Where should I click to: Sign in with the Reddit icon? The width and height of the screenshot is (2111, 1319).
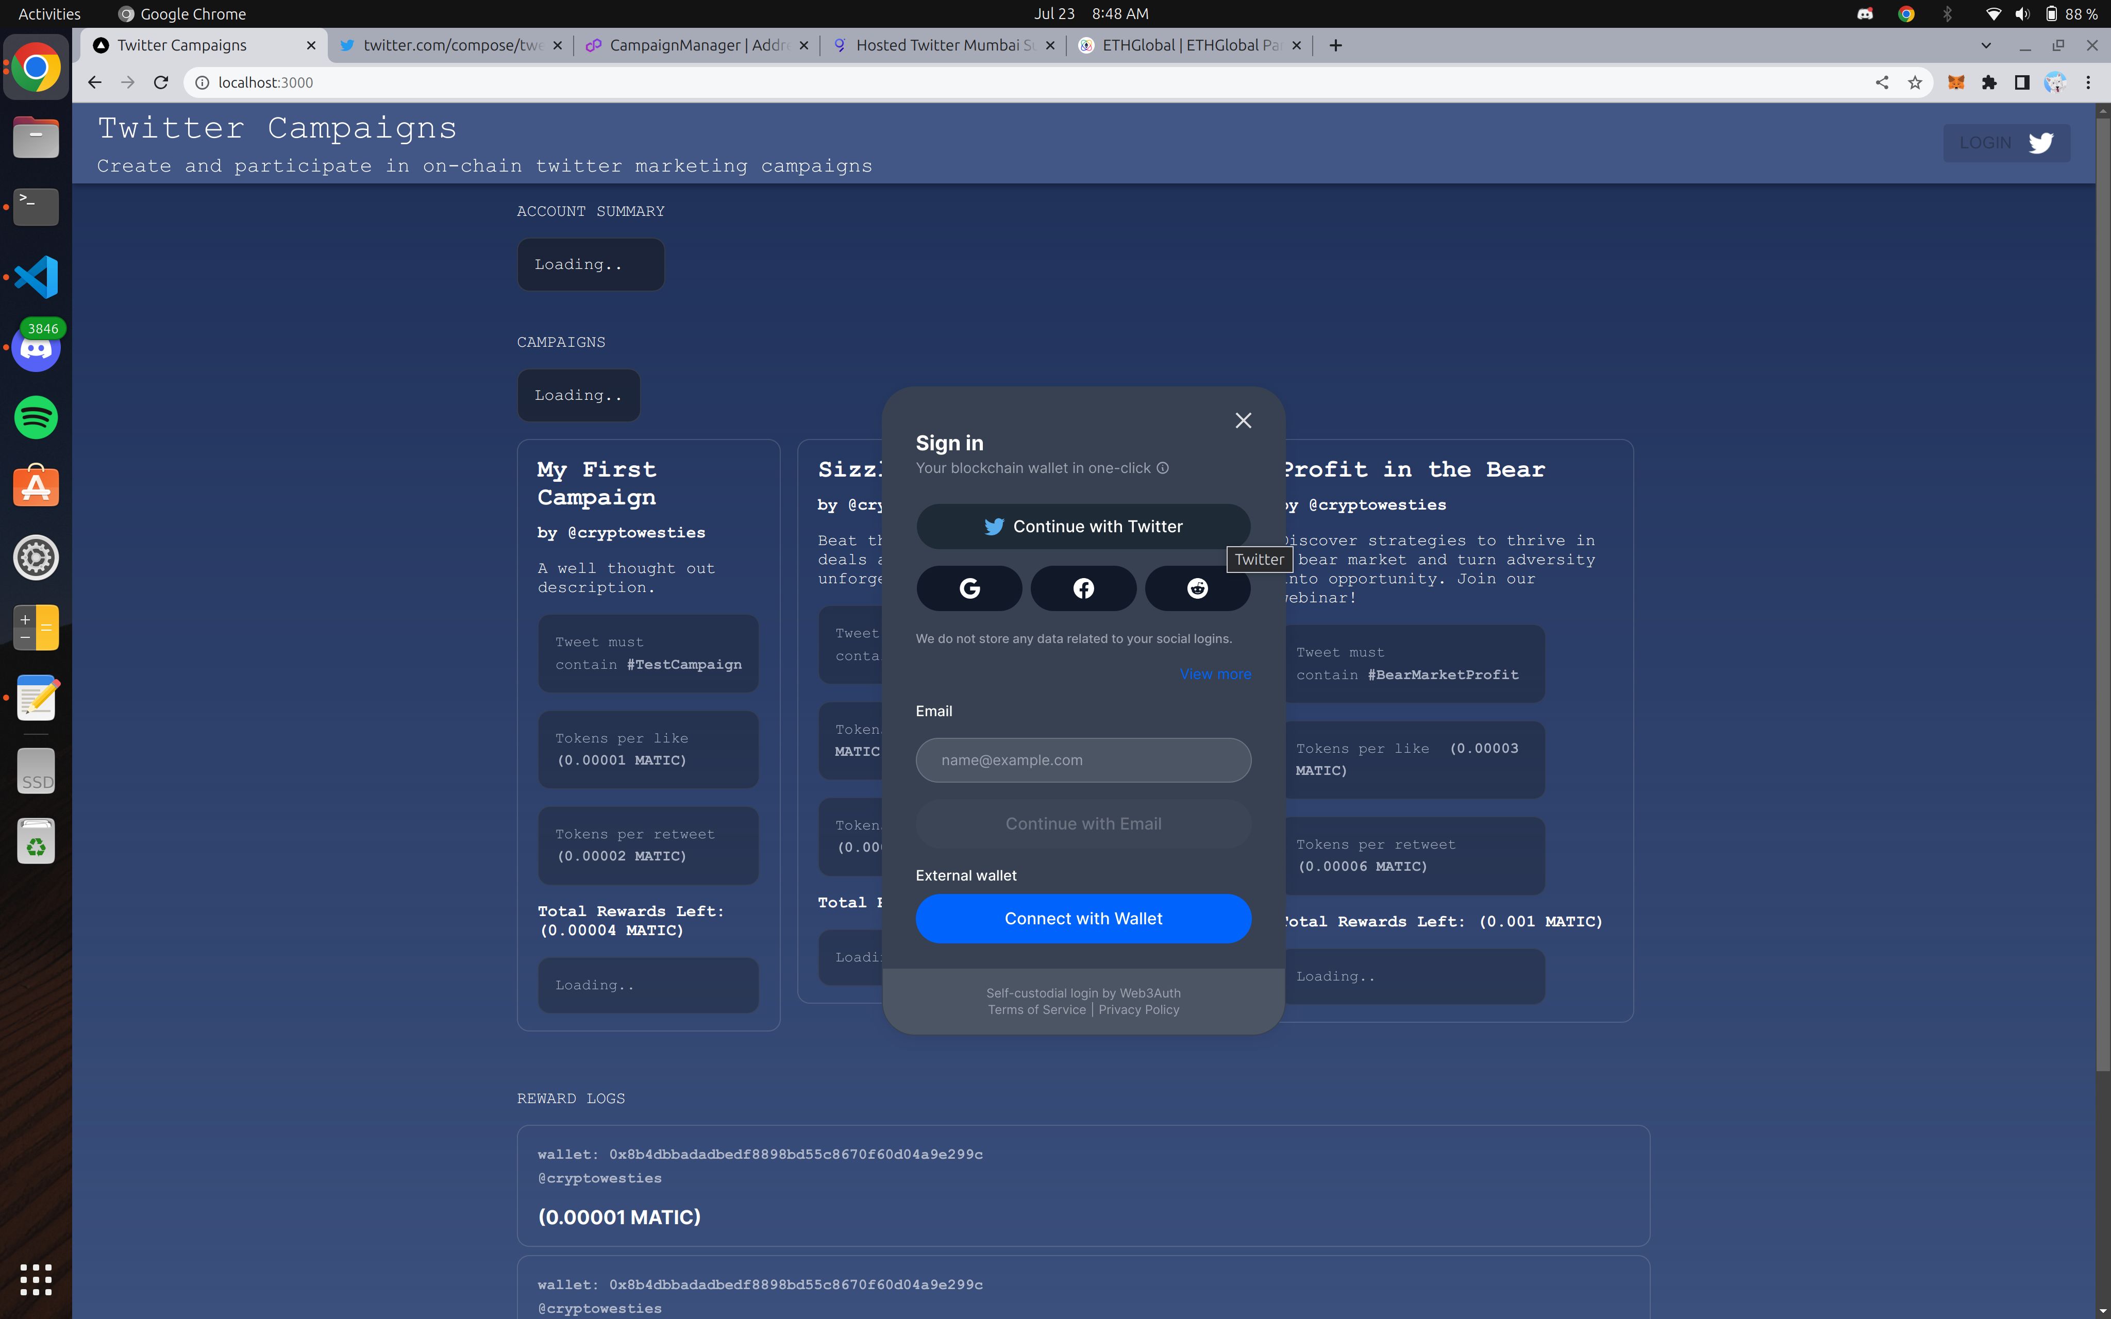click(1197, 589)
